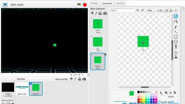The image size is (185, 104).
Task: Click the horizontal scrollbar of paint canvas
Action: [x=145, y=87]
